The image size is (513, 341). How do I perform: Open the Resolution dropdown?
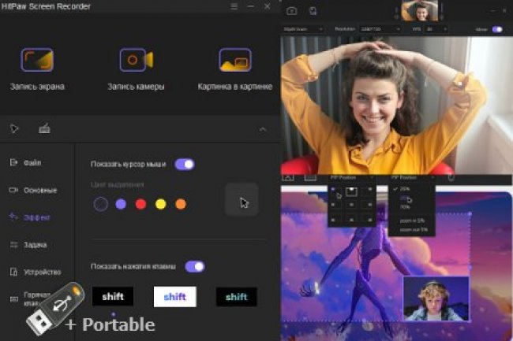pyautogui.click(x=380, y=29)
